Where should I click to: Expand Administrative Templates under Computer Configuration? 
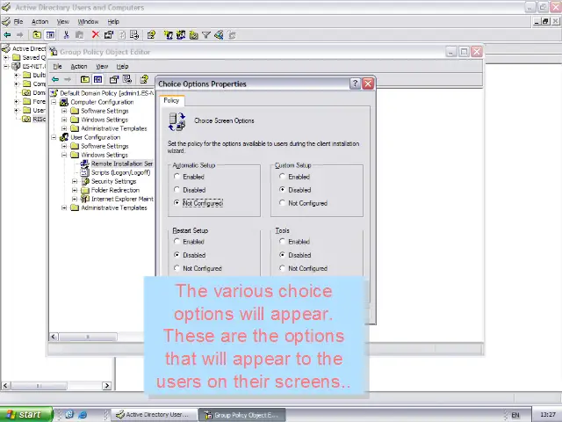(x=64, y=128)
